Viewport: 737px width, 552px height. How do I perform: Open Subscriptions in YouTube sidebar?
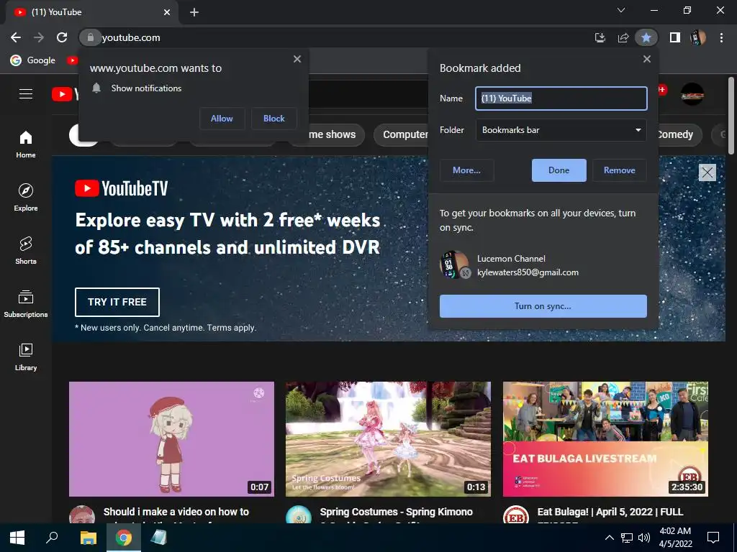[26, 304]
